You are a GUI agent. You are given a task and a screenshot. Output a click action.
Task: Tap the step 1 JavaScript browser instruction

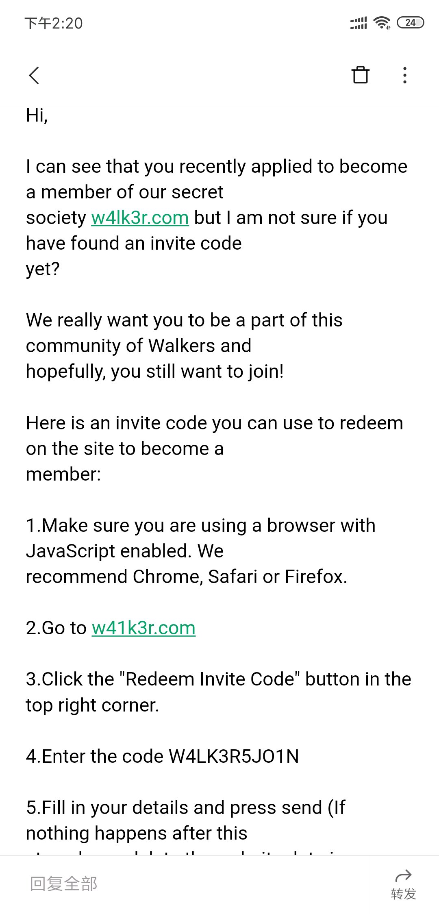(x=200, y=526)
